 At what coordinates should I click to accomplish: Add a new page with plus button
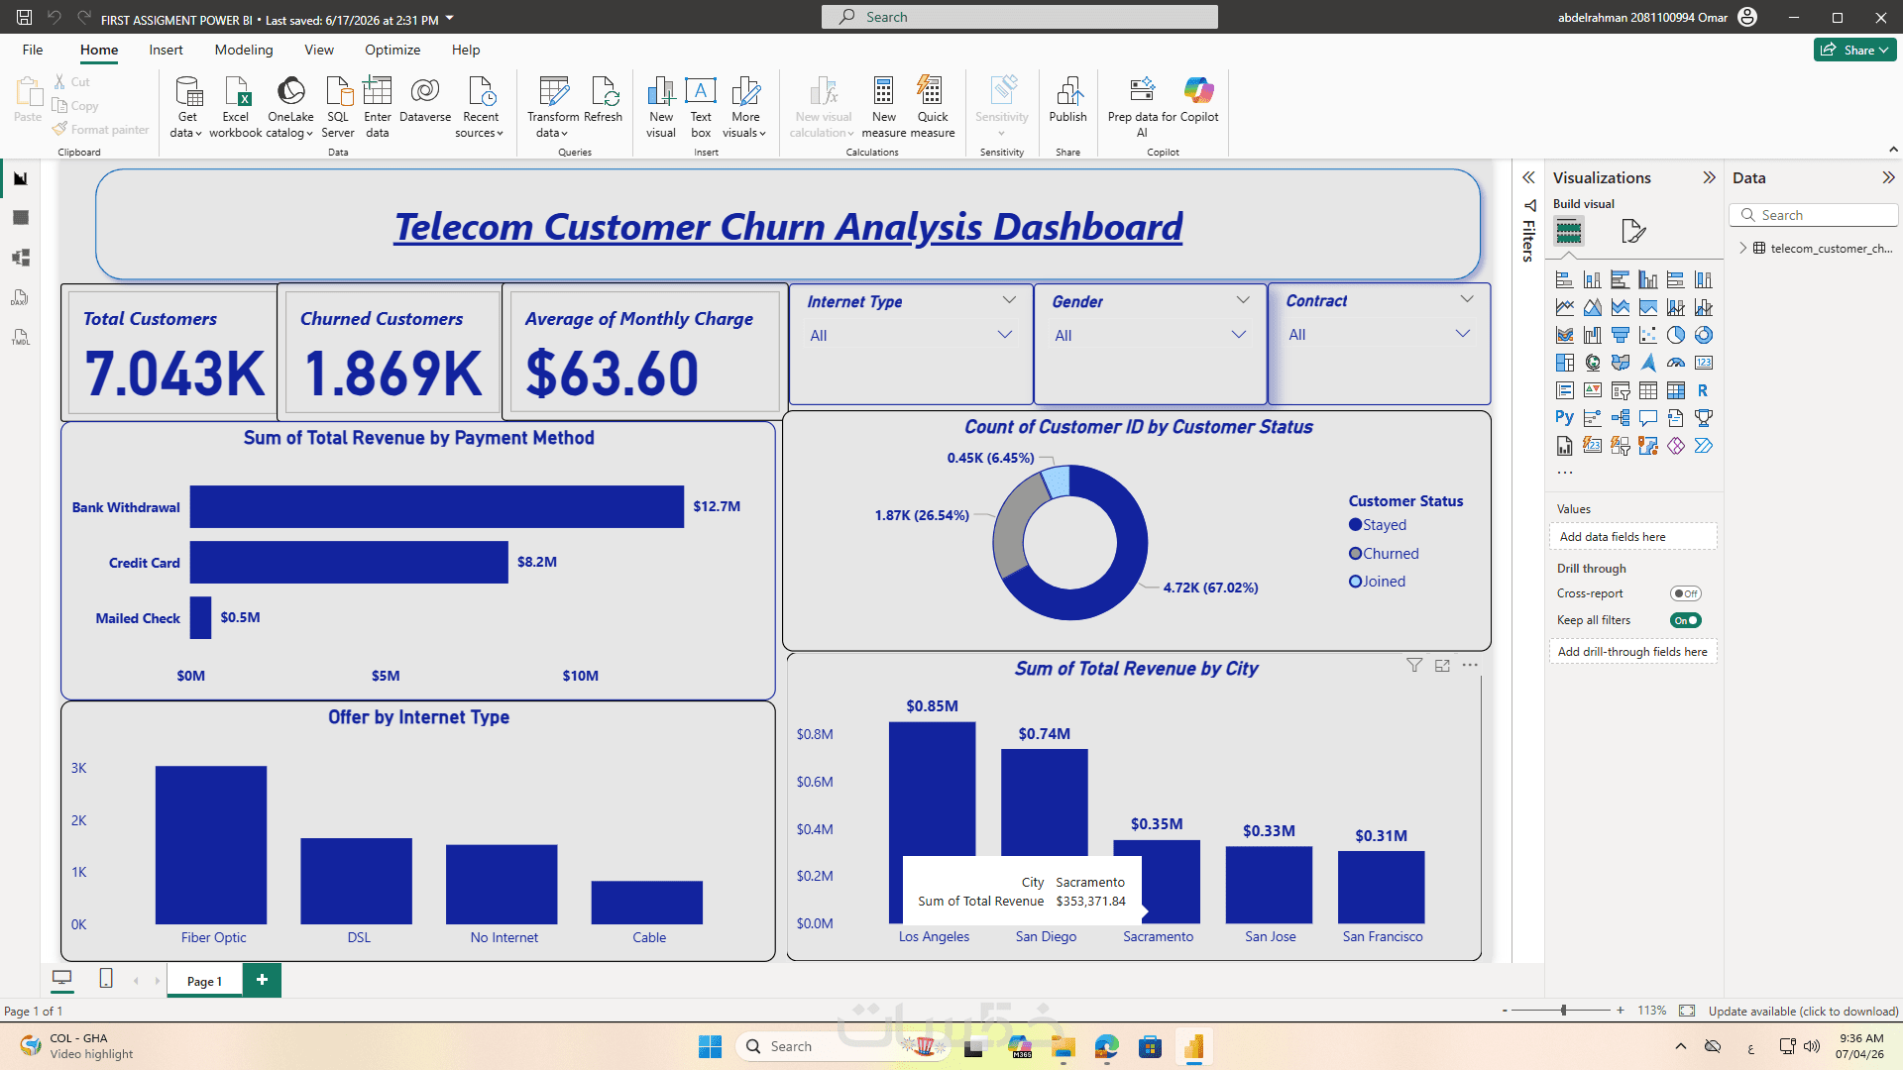(x=262, y=980)
